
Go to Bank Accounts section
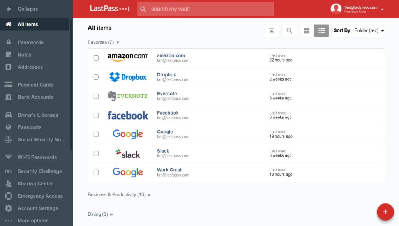tap(35, 97)
